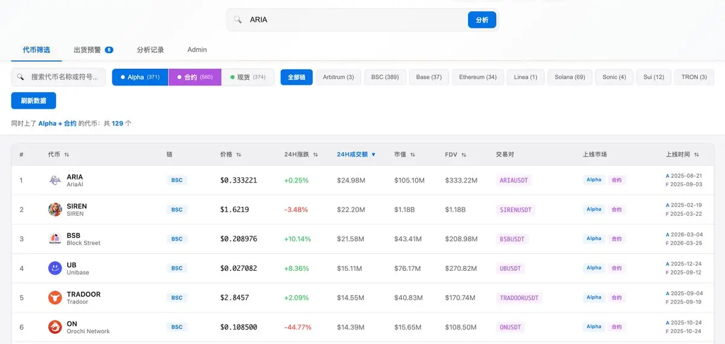Click the $333.22M FDV value
Screen dimensions: 725x344
tap(462, 180)
